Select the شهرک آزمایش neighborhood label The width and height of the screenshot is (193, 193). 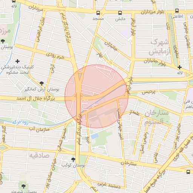(x=159, y=47)
